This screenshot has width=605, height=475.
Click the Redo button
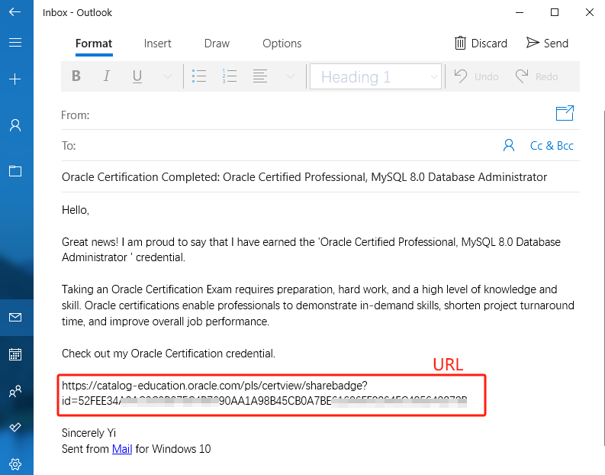click(536, 76)
